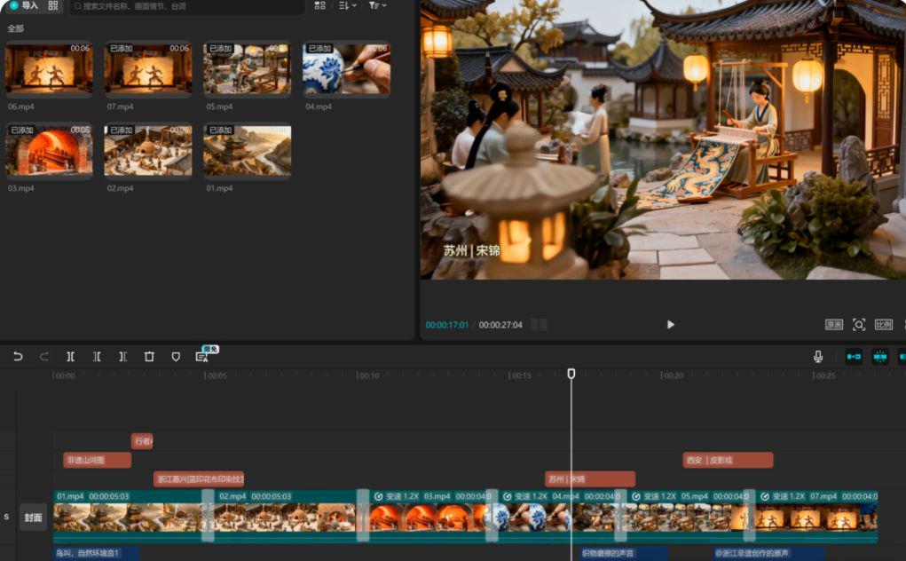
Task: Open the fullscreen preview focus icon
Action: (858, 325)
